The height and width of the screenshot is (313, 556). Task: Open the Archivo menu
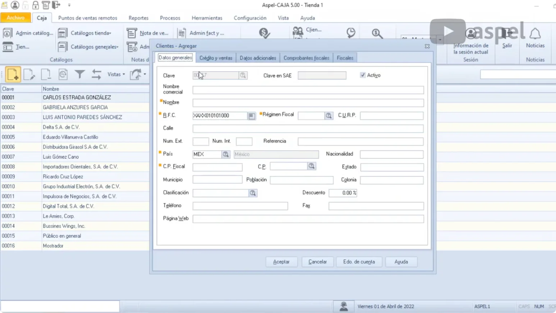pyautogui.click(x=15, y=18)
